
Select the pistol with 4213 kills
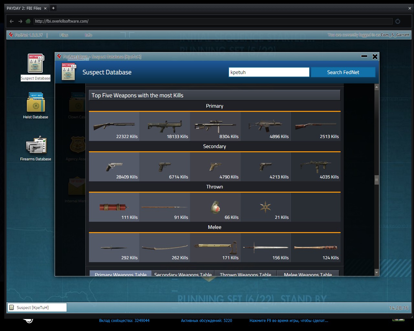266,167
